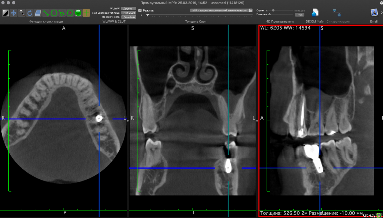Select the pan/move tool
383x218 pixels.
pyautogui.click(x=14, y=13)
